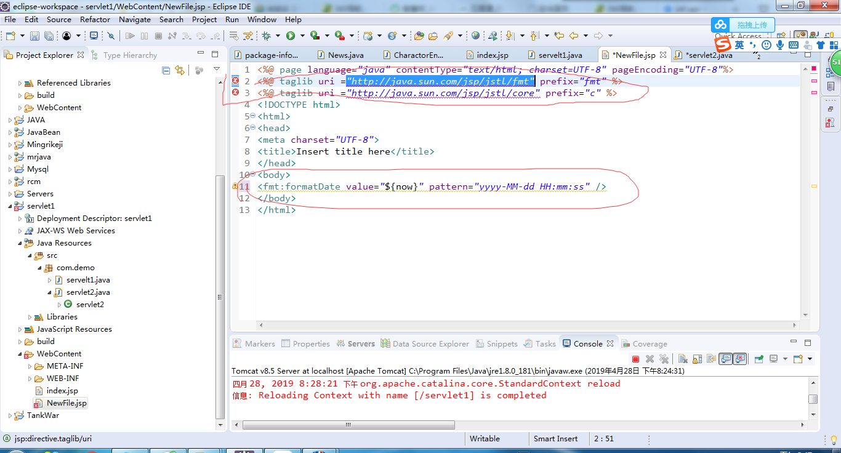This screenshot has height=453, width=841.
Task: Open the Window menu
Action: pyautogui.click(x=262, y=19)
